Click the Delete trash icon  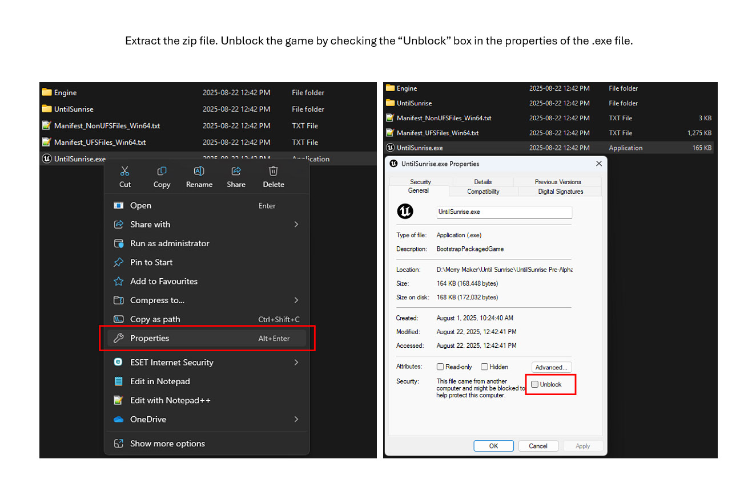coord(274,171)
